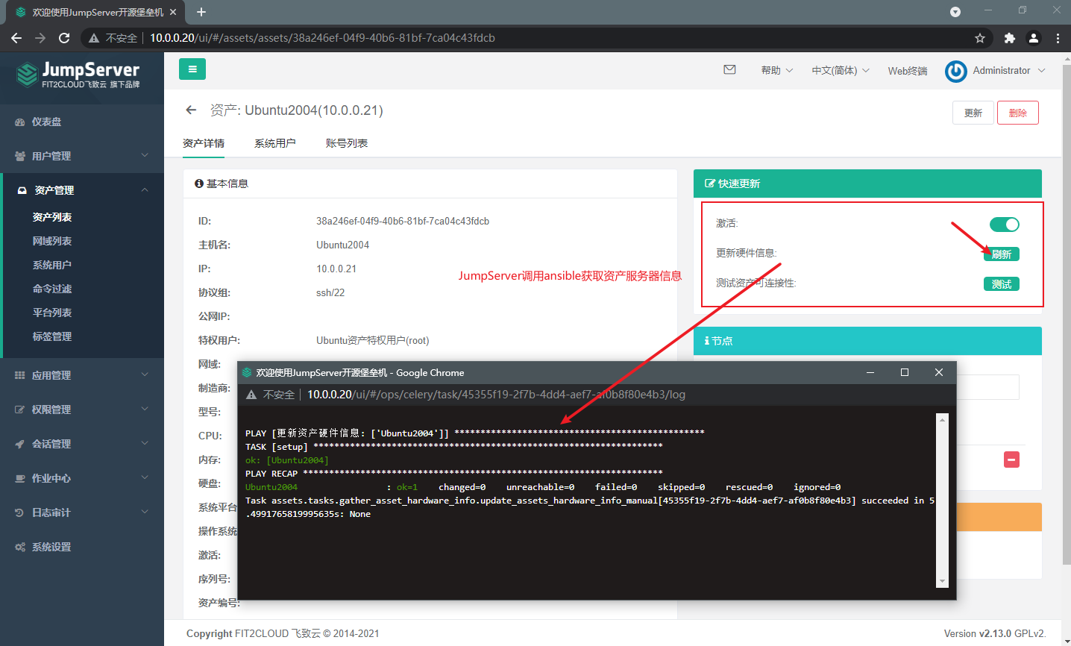Open the Administrator user dropdown
1071x646 pixels.
(1008, 70)
